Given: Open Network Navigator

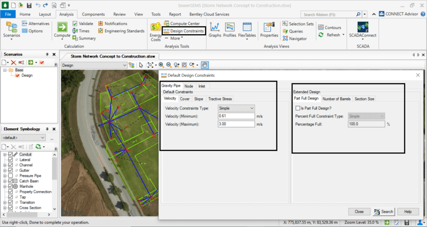Looking at the screenshot, I should pos(295,39).
